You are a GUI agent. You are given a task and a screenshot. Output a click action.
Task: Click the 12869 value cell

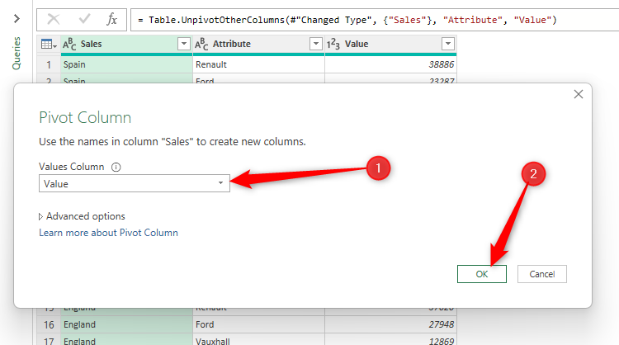pos(391,340)
